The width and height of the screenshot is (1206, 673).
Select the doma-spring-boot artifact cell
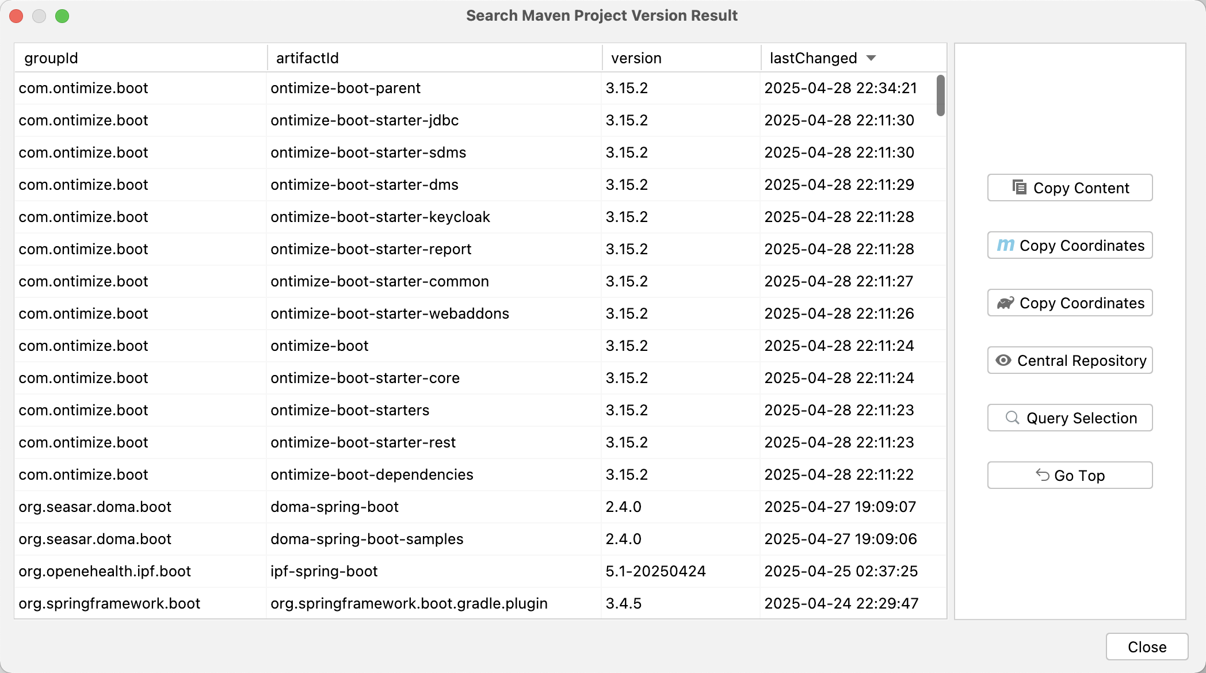coord(434,507)
